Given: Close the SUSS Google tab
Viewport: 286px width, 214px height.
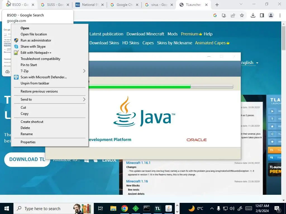Looking at the screenshot, I should click(68, 5).
